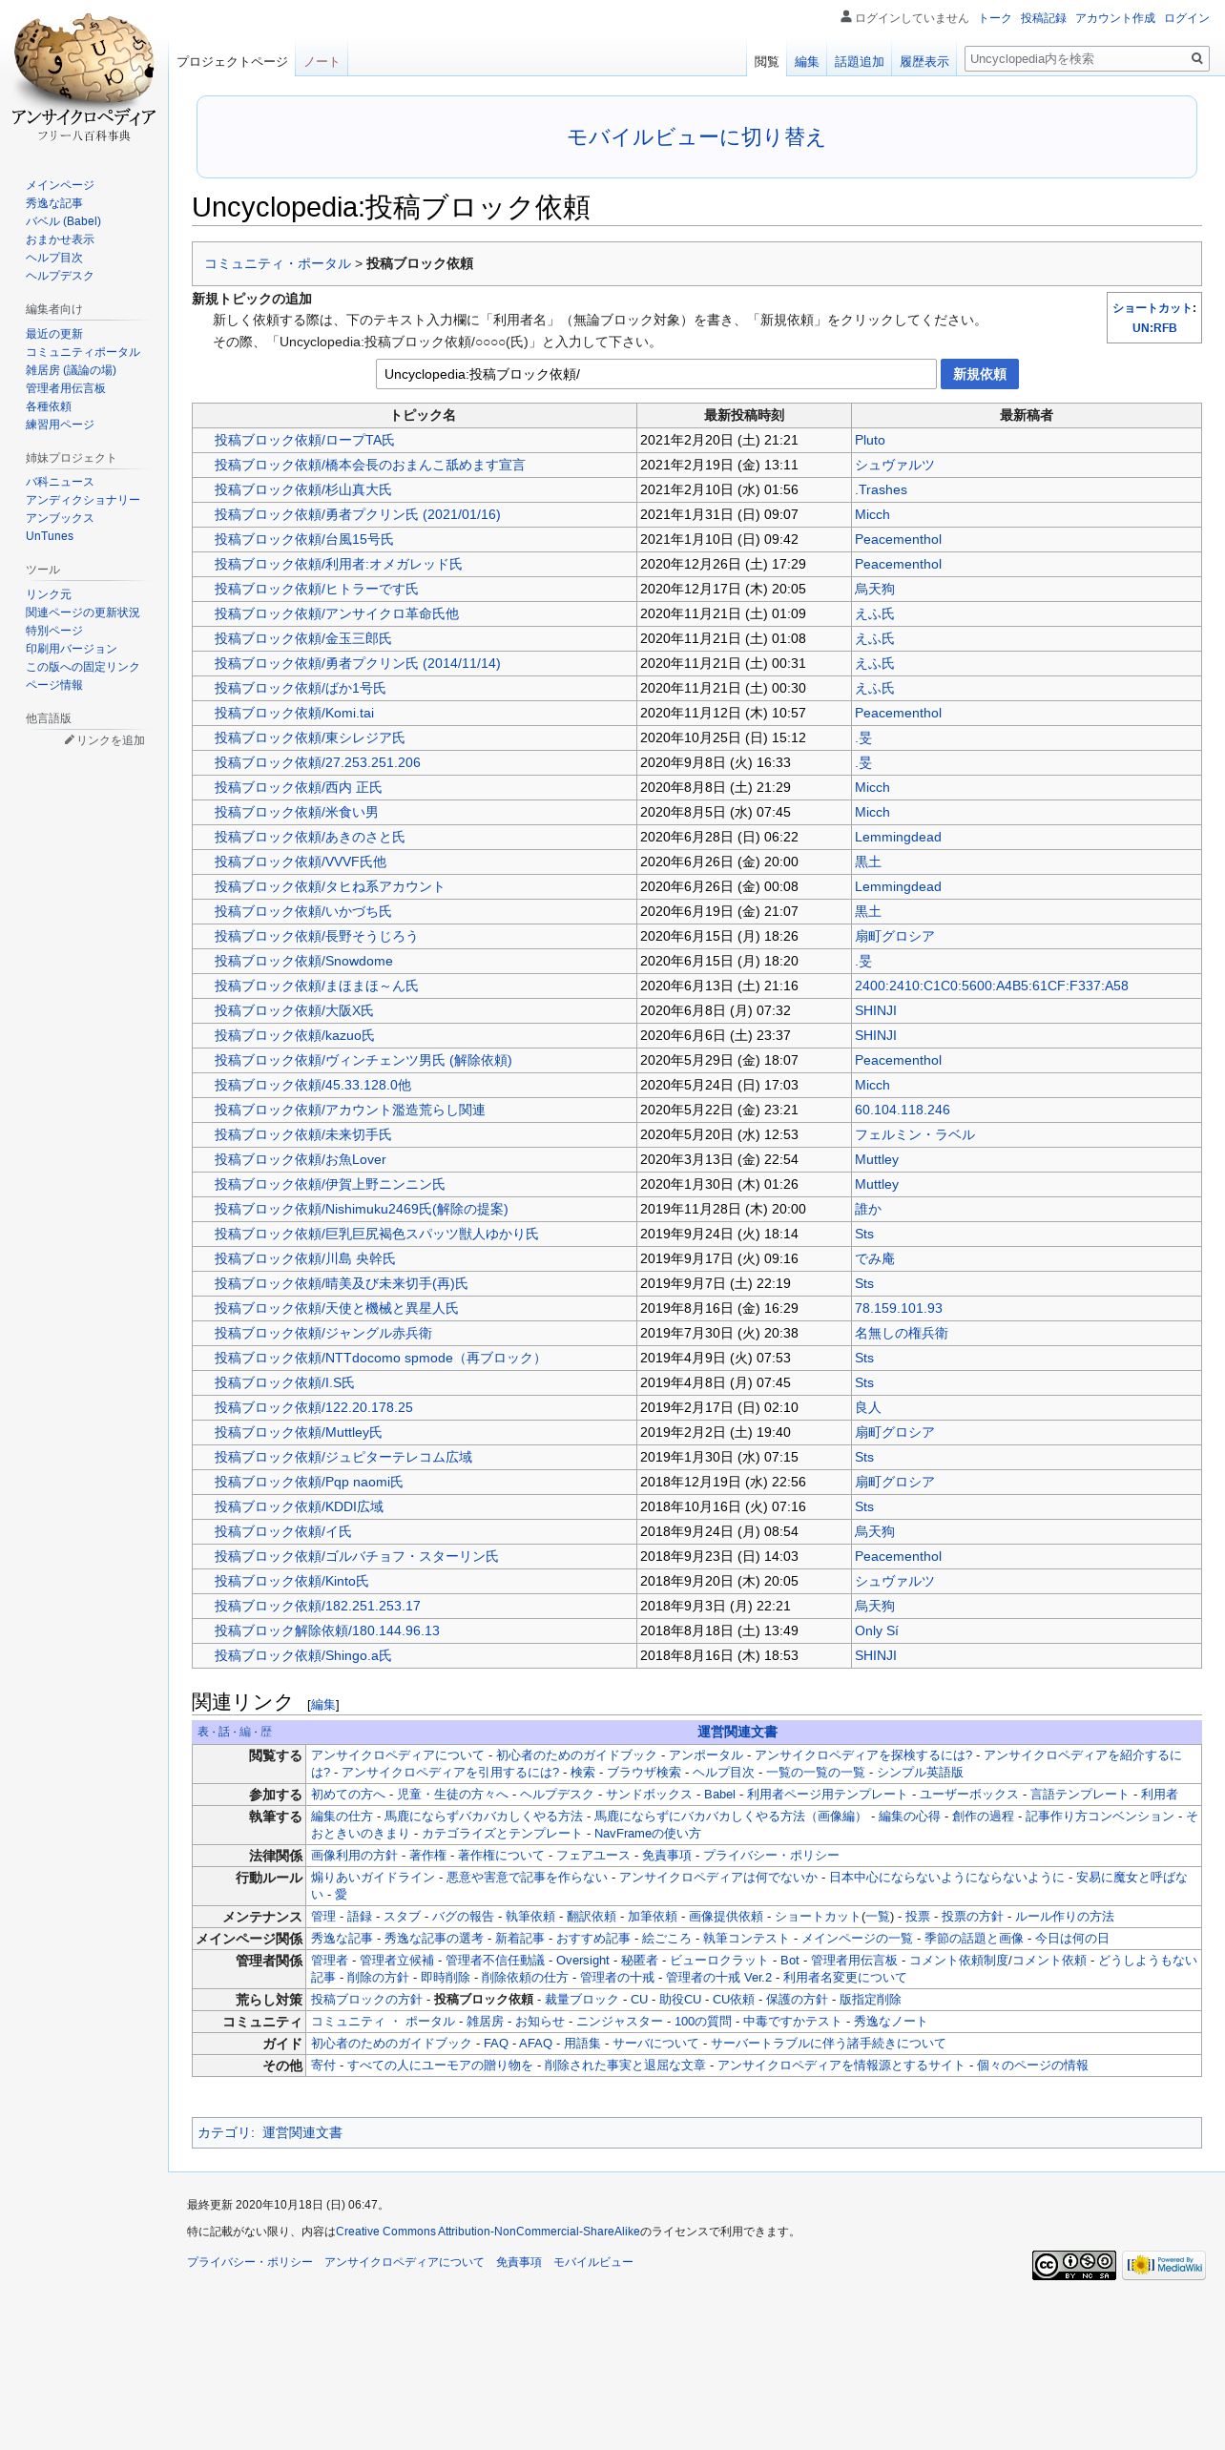Open FAQ link in ガイド row
The width and height of the screenshot is (1225, 2450).
coord(496,2043)
